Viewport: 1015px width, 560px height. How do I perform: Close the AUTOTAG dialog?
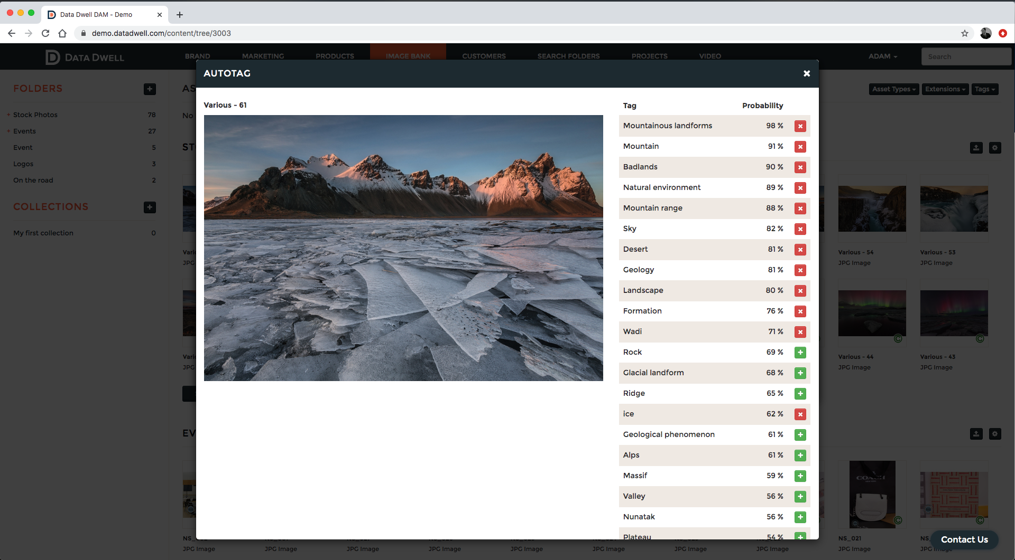point(806,73)
